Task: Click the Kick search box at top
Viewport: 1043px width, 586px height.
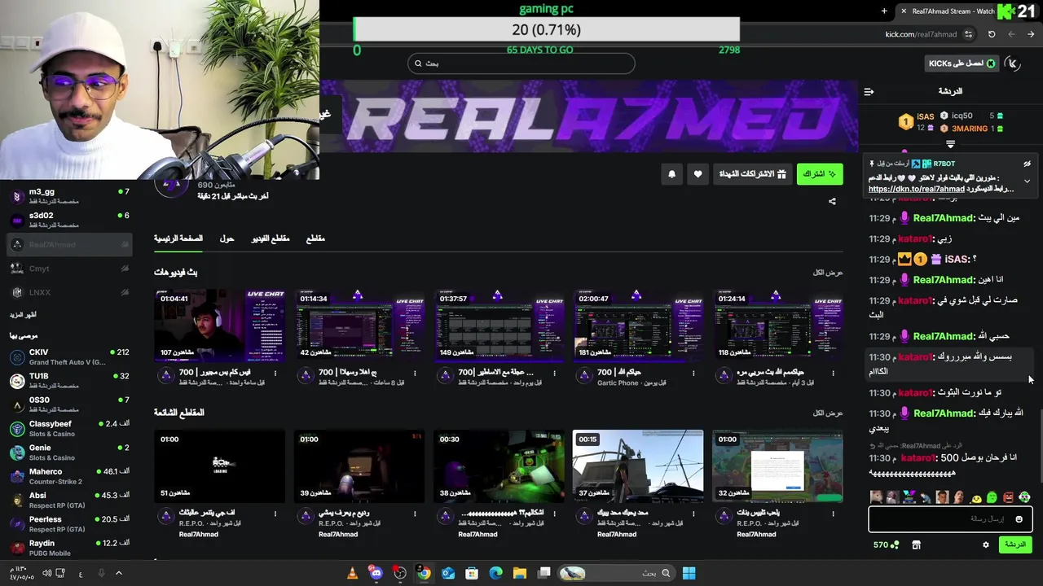Action: tap(521, 63)
